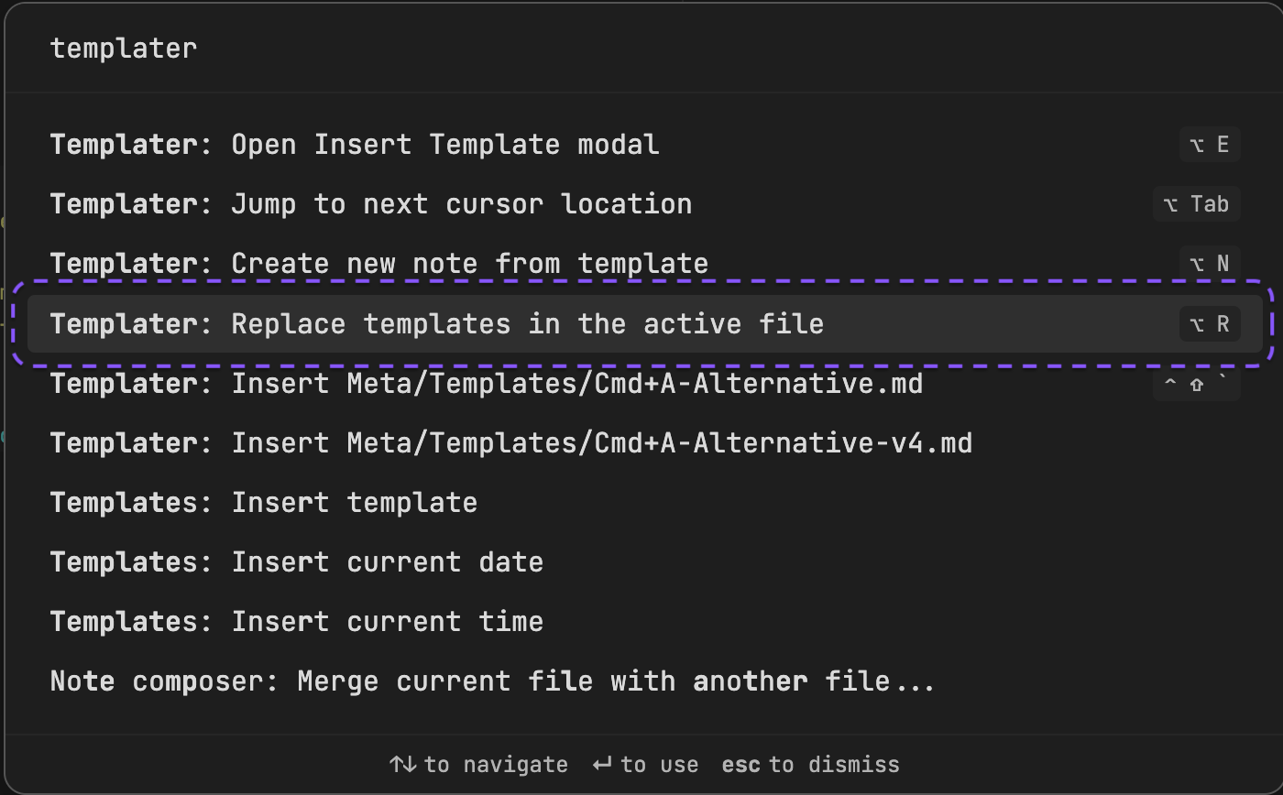Click the enter key icon in footer
1283x795 pixels.
602,764
